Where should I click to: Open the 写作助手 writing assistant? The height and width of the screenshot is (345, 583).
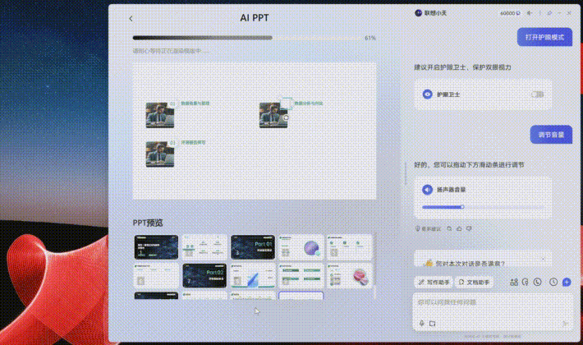click(x=434, y=282)
